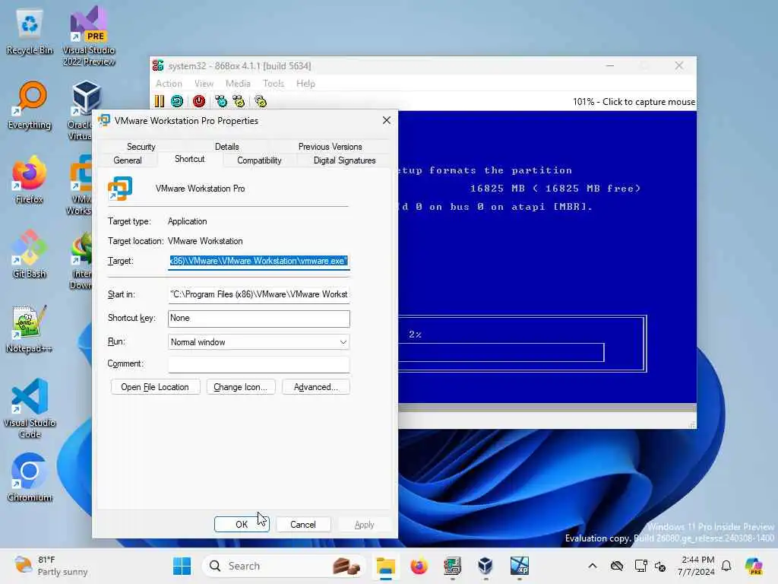Open the Git Bash desktop icon
The height and width of the screenshot is (584, 778).
pos(30,254)
